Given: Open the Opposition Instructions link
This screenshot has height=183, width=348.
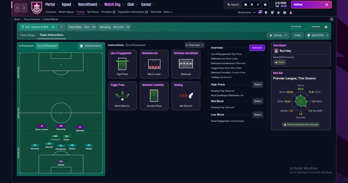Looking at the screenshot, I should [x=133, y=12].
